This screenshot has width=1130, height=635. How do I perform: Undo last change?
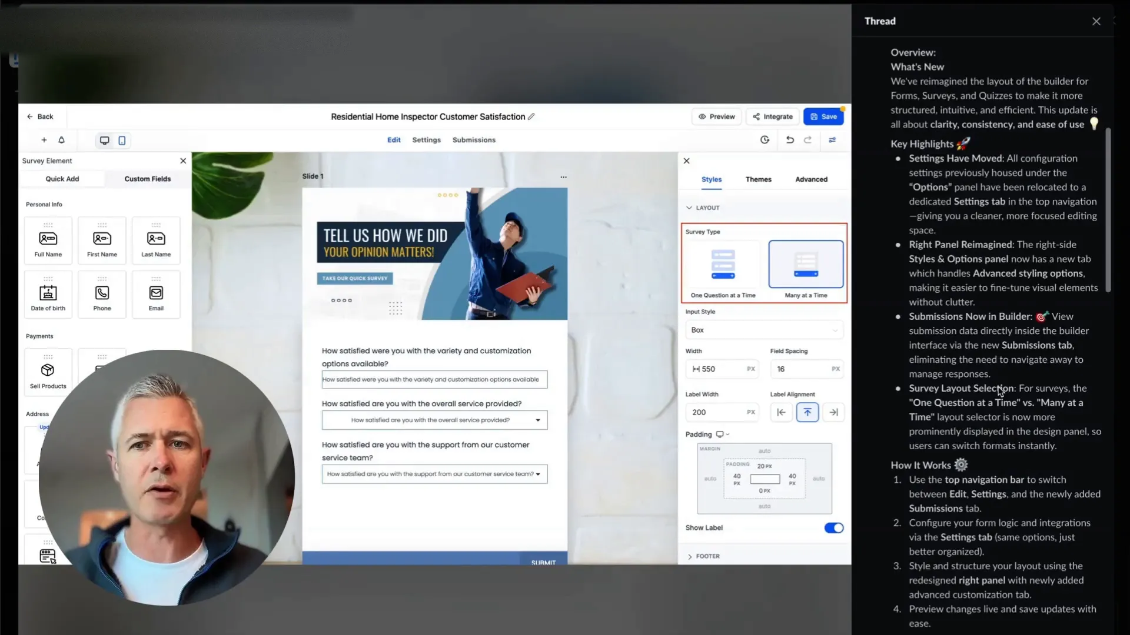pos(790,140)
